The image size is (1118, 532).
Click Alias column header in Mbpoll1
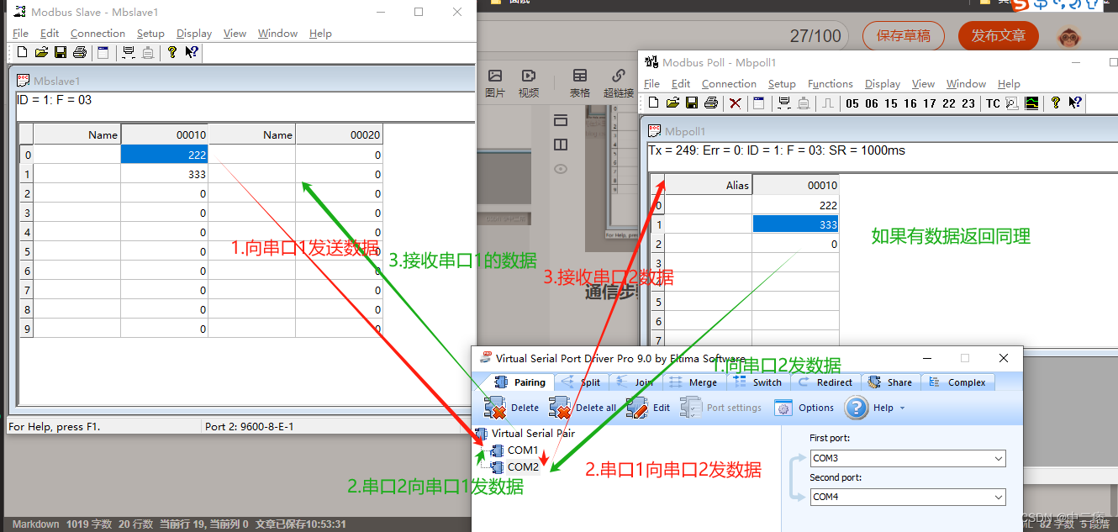(x=709, y=185)
